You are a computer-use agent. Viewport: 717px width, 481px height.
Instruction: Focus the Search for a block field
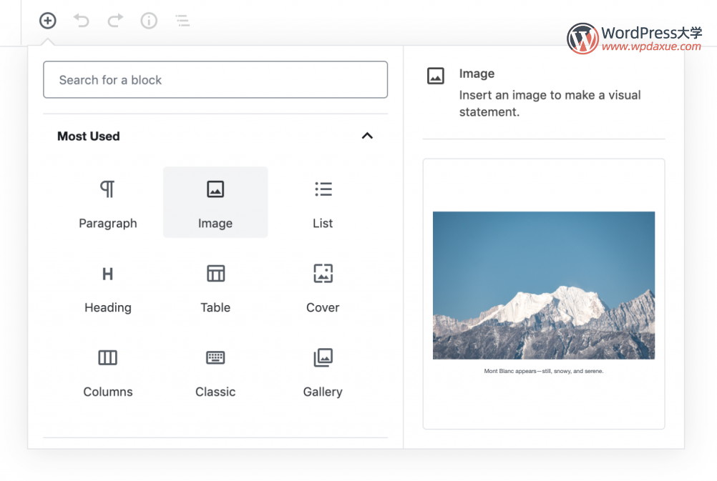[215, 79]
